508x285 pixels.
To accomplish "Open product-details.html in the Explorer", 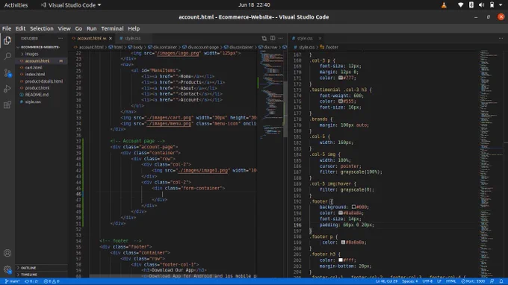I will click(x=44, y=81).
